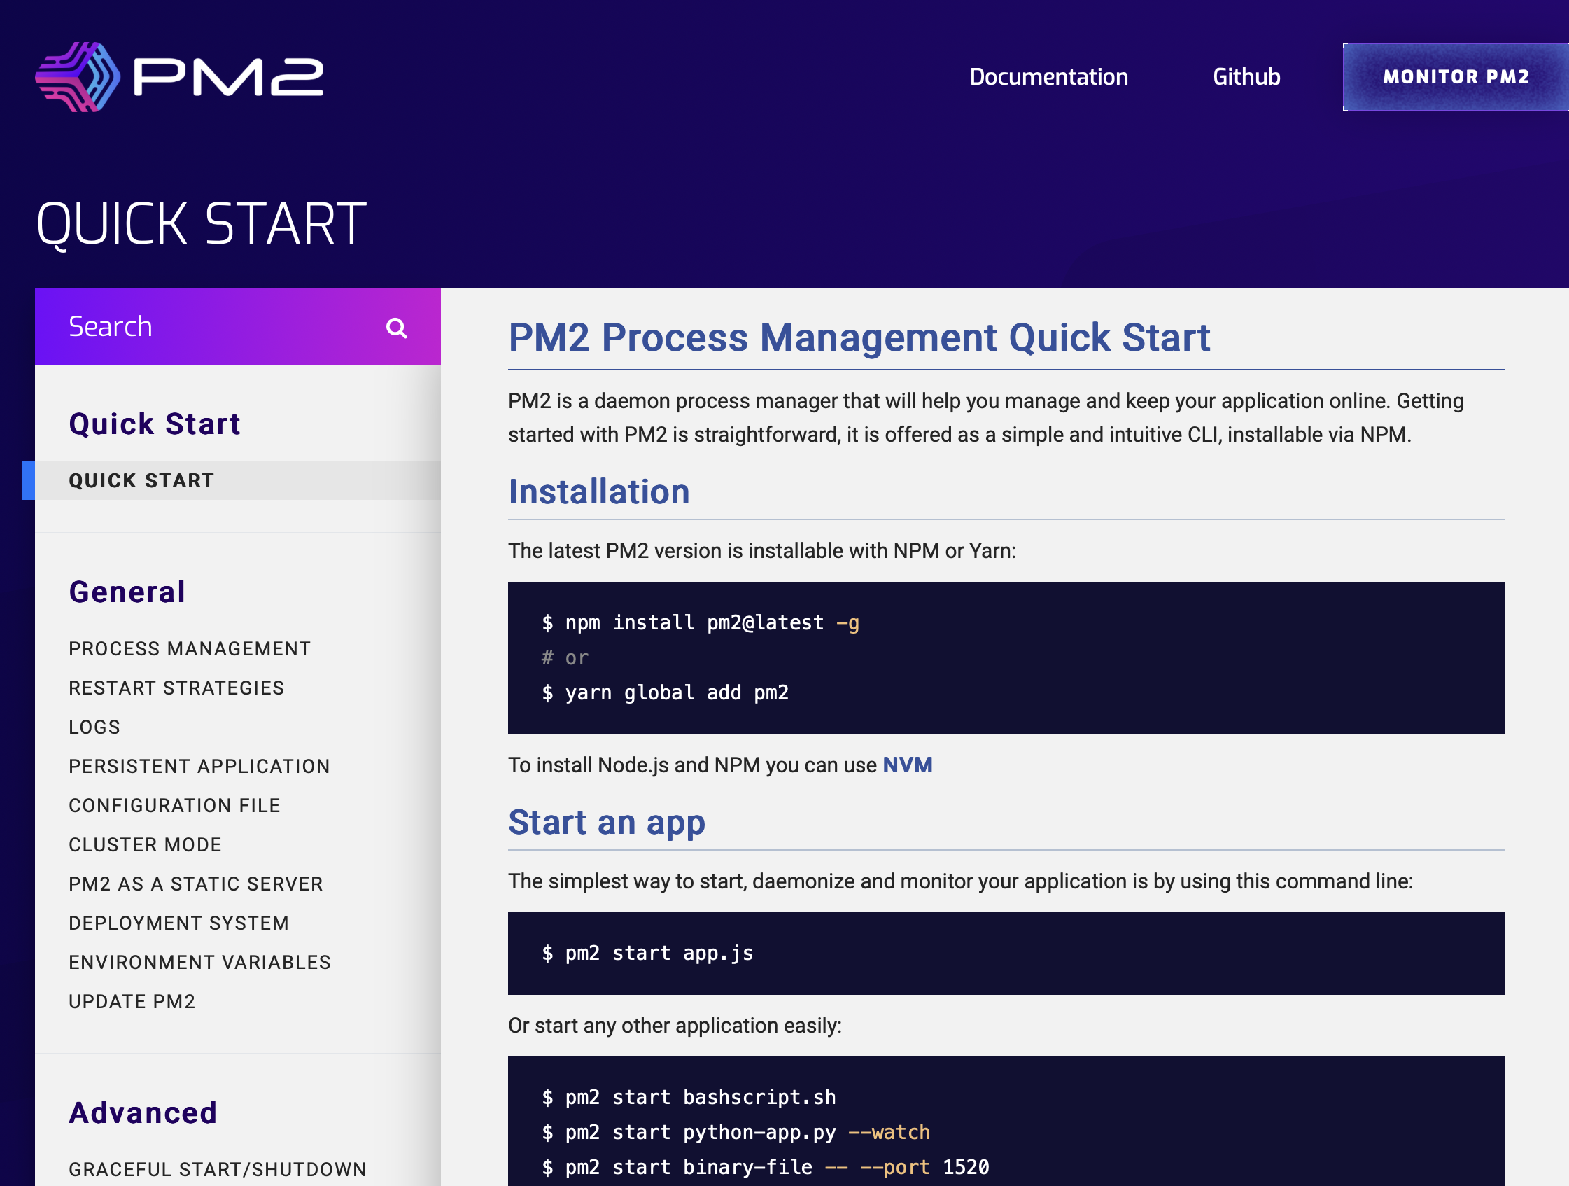Select QUICK START in the sidebar
Screen dimensions: 1569x1186
coord(238,480)
